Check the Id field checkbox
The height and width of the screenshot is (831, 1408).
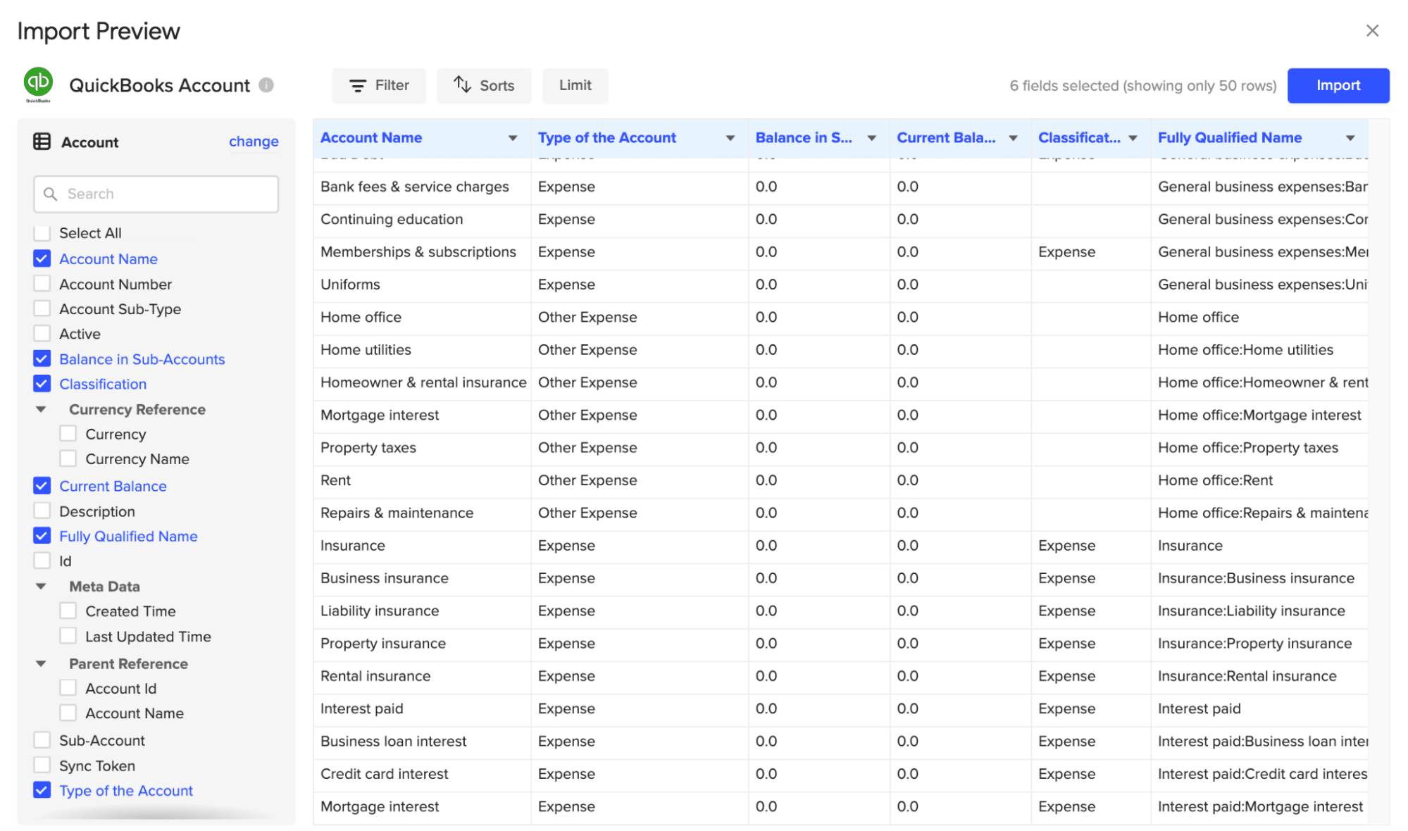click(42, 561)
